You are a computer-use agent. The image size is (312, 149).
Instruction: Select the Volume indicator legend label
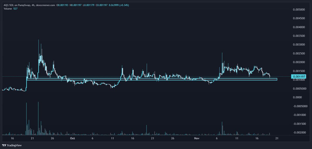[x=8, y=9]
